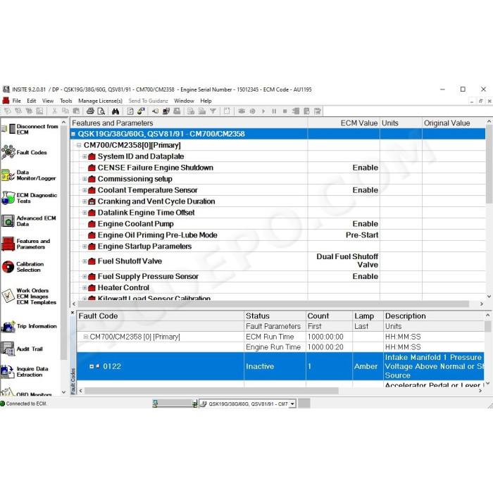The height and width of the screenshot is (493, 493).
Task: Select Engine Coolant Pump row
Action: [278, 224]
